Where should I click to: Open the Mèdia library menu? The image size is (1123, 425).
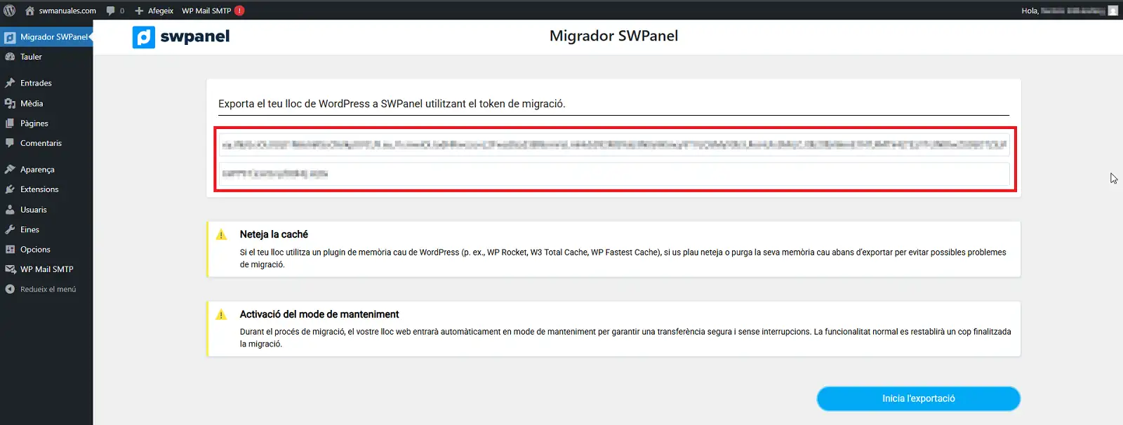(32, 103)
